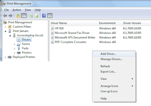This screenshot has width=151, height=106.
Task: Click the Refresh toolbar icon
Action: (31, 16)
